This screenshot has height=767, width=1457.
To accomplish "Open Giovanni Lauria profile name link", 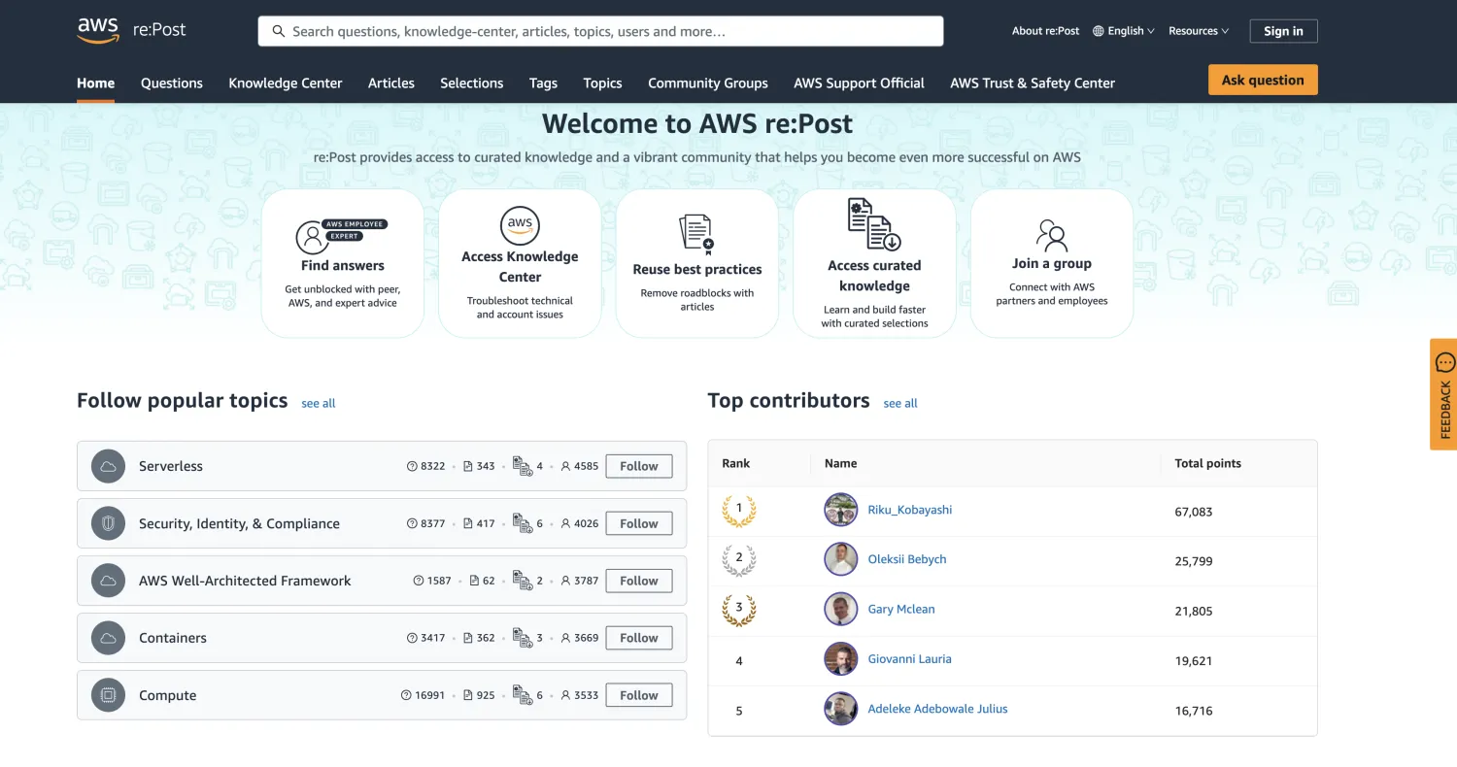I will [x=909, y=658].
